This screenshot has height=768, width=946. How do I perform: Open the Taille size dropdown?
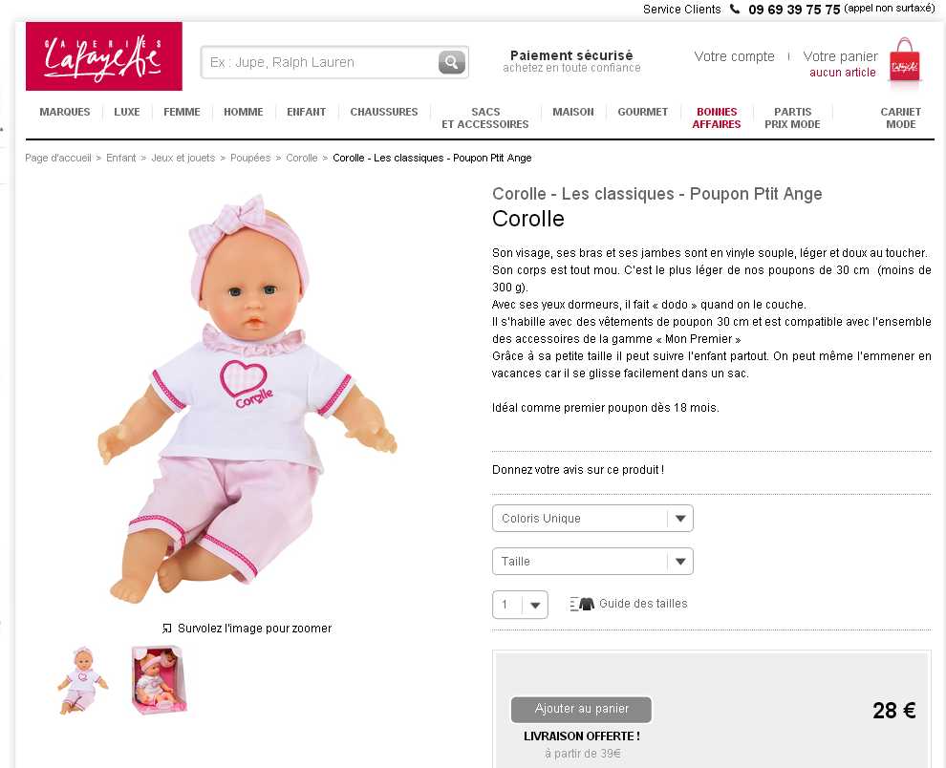(x=592, y=561)
